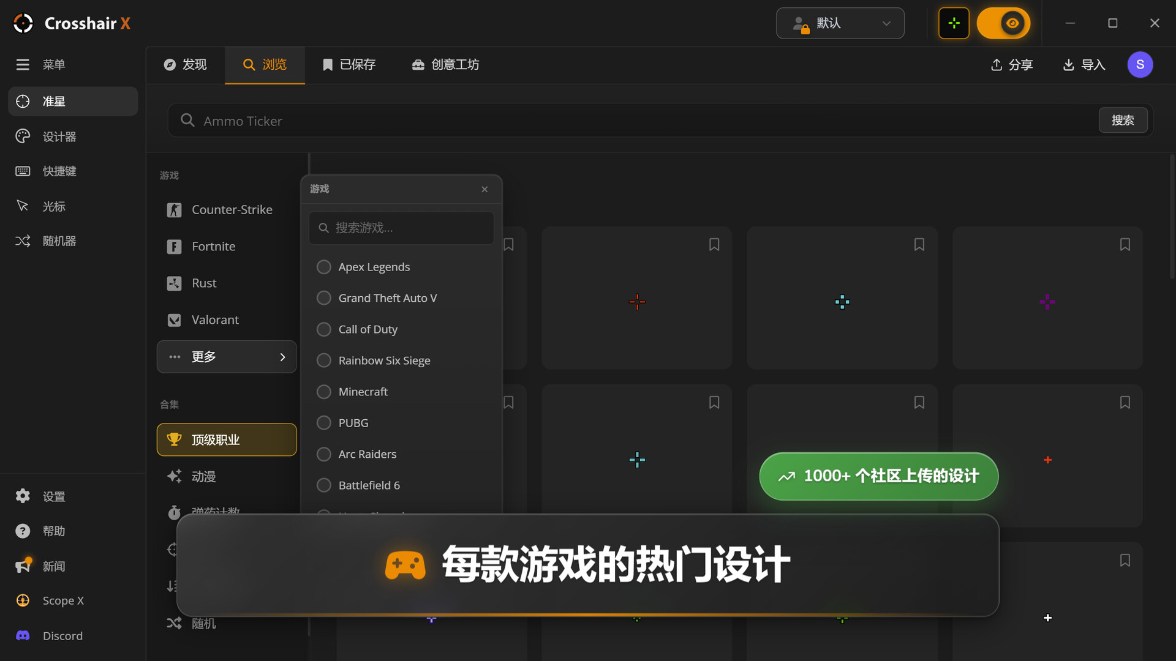Click the 1000+ 个社区上传的设计 badge
This screenshot has width=1176, height=661.
pos(878,476)
